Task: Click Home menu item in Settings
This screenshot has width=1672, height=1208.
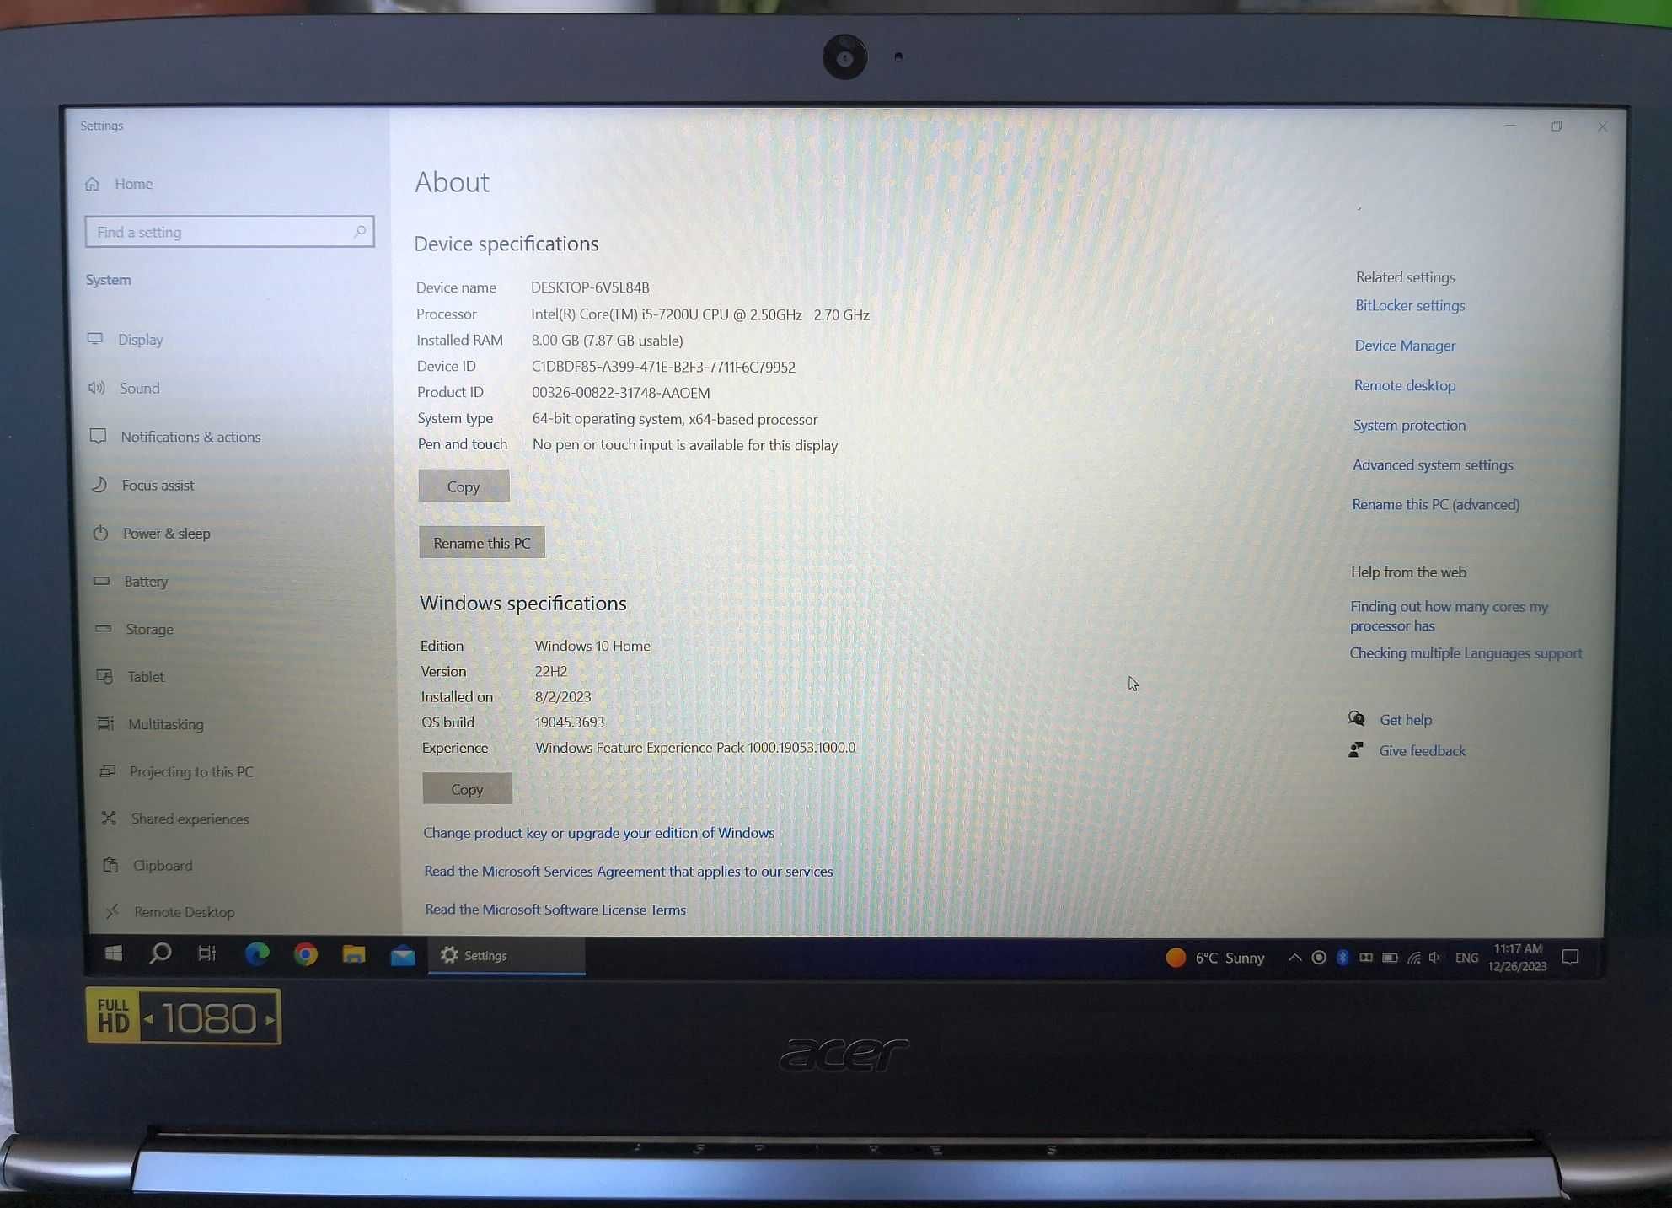Action: coord(135,183)
